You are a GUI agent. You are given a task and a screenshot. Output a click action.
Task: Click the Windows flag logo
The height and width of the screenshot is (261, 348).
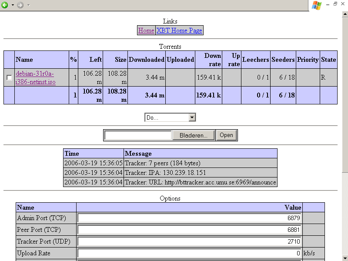pyautogui.click(x=317, y=5)
